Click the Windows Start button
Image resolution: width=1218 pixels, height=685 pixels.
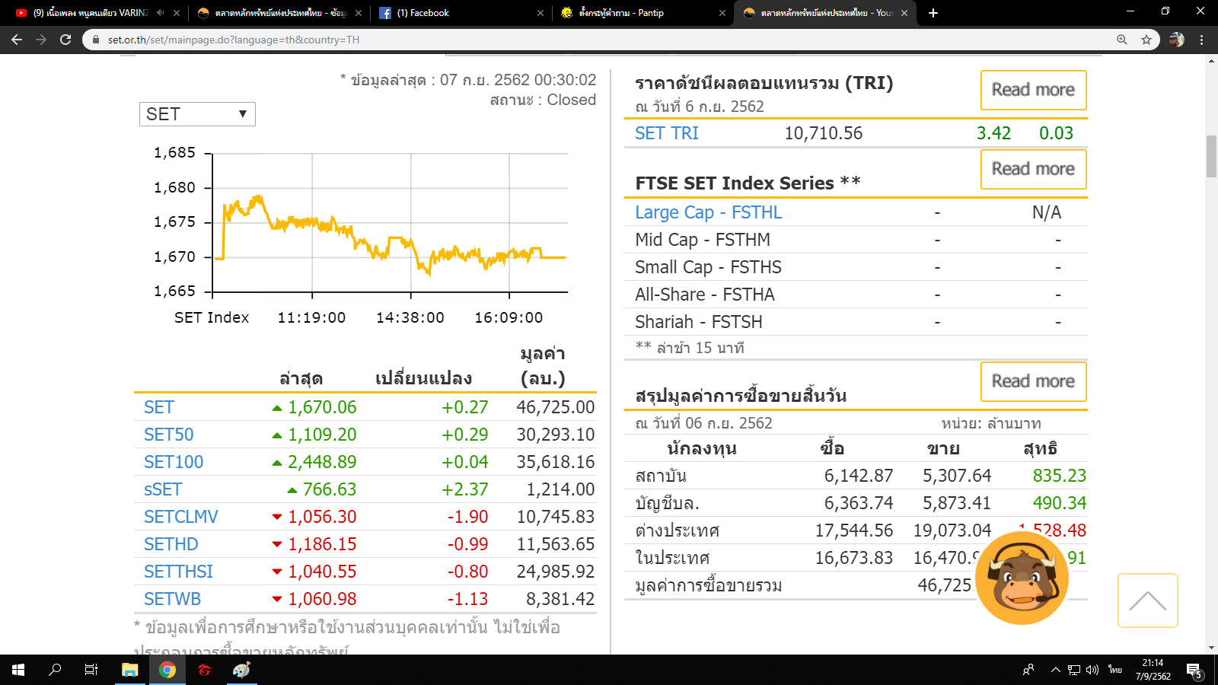pos(18,670)
